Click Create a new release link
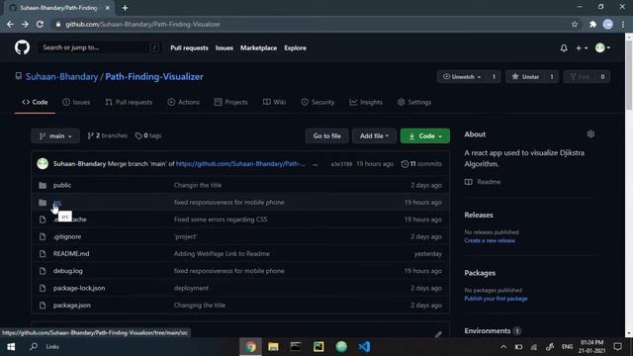633x356 pixels. click(490, 240)
